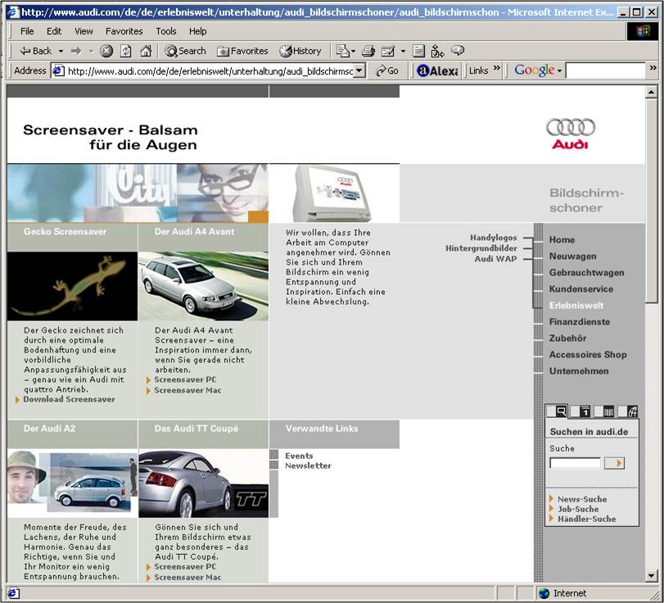Expand the Google toolbar dropdown
Screen dimensions: 664x603
click(x=560, y=71)
